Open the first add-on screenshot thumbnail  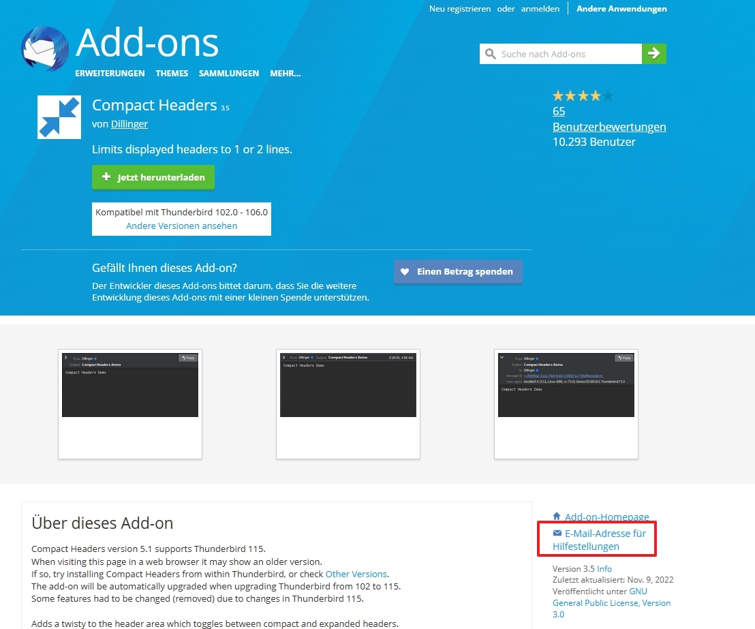(130, 403)
